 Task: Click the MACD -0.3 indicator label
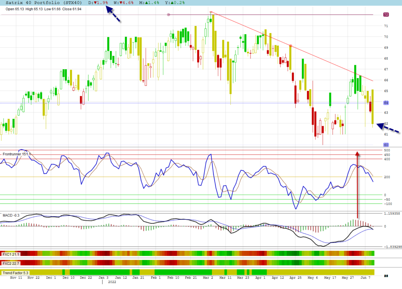point(11,215)
